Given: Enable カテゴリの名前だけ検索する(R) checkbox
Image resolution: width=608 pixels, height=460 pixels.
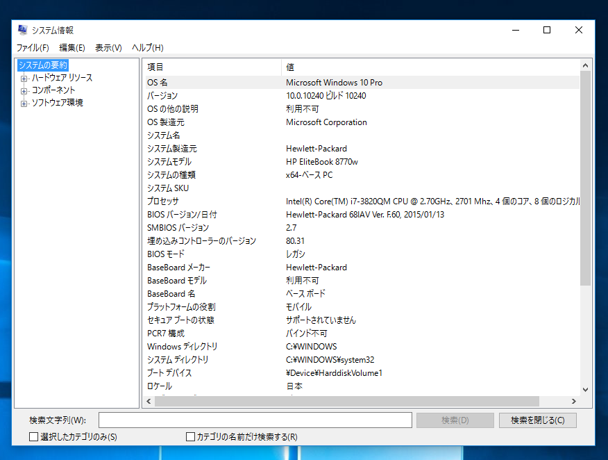Looking at the screenshot, I should coord(190,436).
